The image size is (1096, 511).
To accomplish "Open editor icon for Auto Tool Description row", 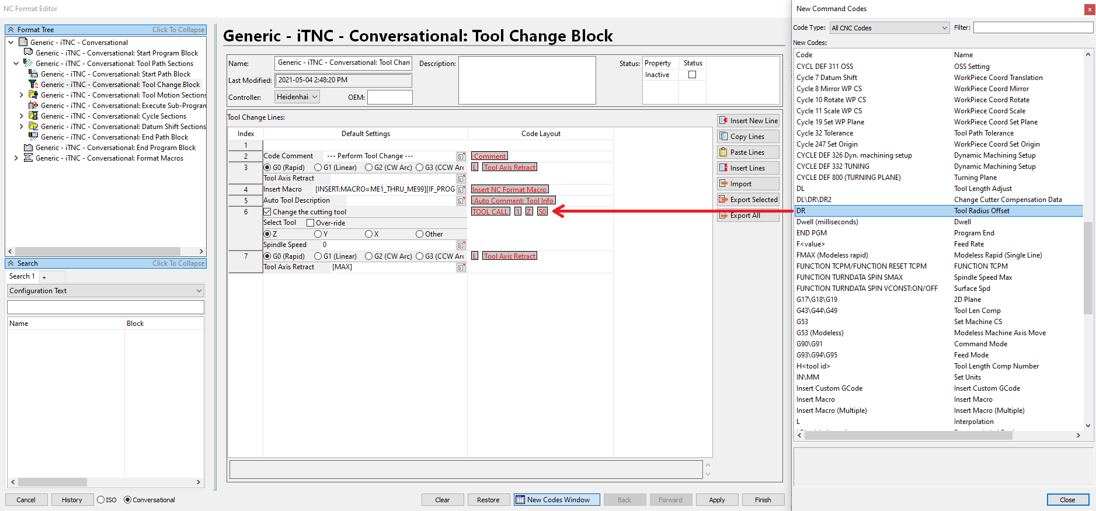I will pyautogui.click(x=461, y=201).
